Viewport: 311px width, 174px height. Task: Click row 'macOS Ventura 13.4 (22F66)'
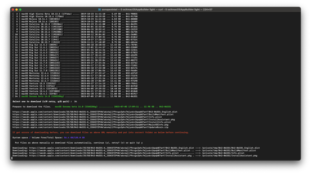[75, 86]
